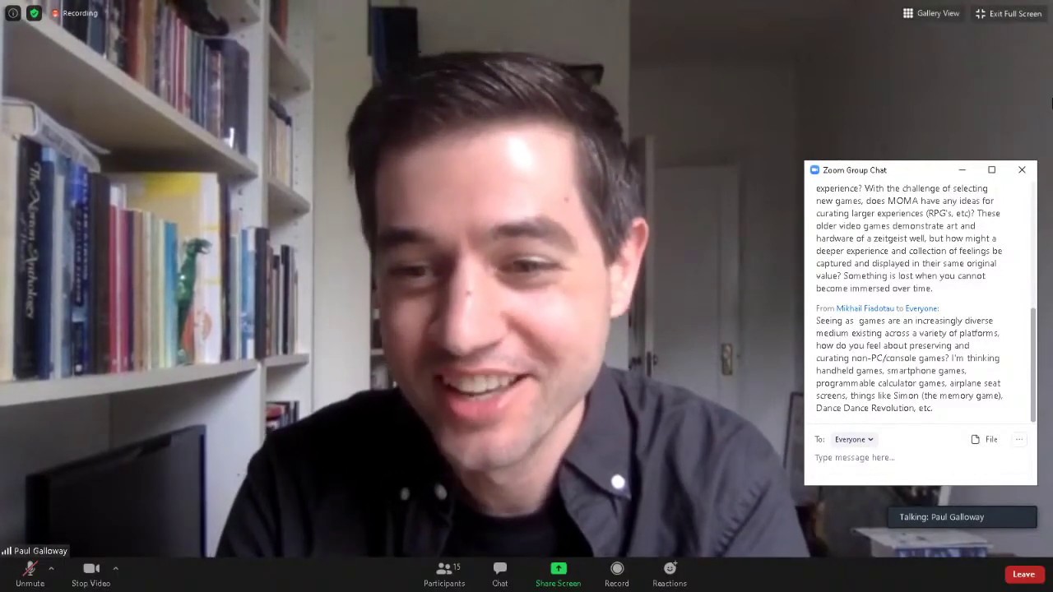The width and height of the screenshot is (1053, 592).
Task: Click the 'Type message here' field
Action: click(920, 458)
